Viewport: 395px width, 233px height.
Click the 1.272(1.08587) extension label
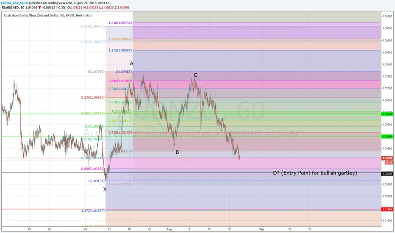point(120,50)
